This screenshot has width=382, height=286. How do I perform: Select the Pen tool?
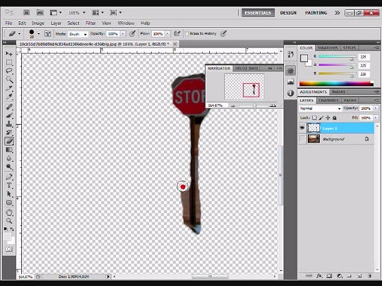pos(9,177)
